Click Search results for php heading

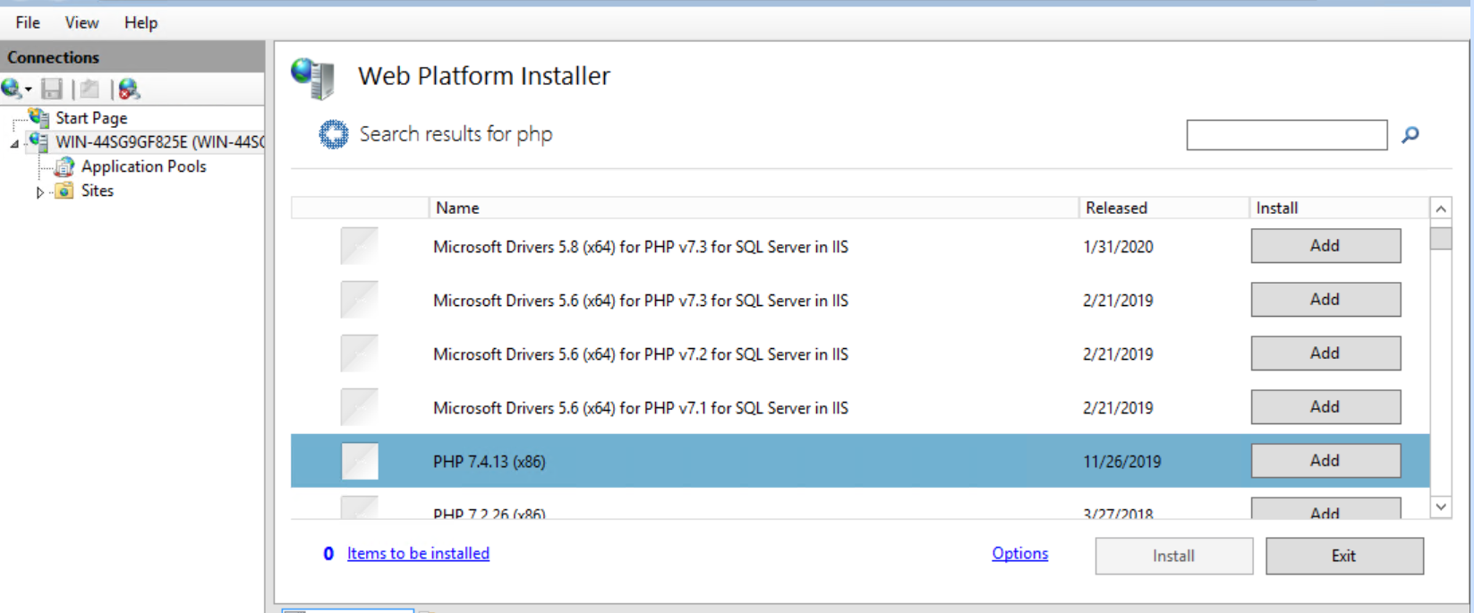[x=456, y=134]
